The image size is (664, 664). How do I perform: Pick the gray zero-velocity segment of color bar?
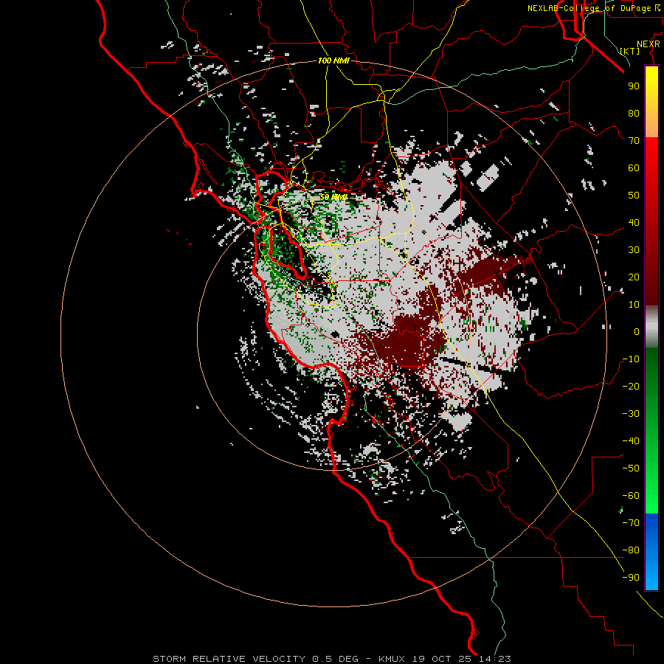pos(651,327)
